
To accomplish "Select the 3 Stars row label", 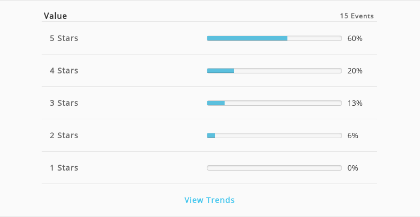I will click(64, 103).
